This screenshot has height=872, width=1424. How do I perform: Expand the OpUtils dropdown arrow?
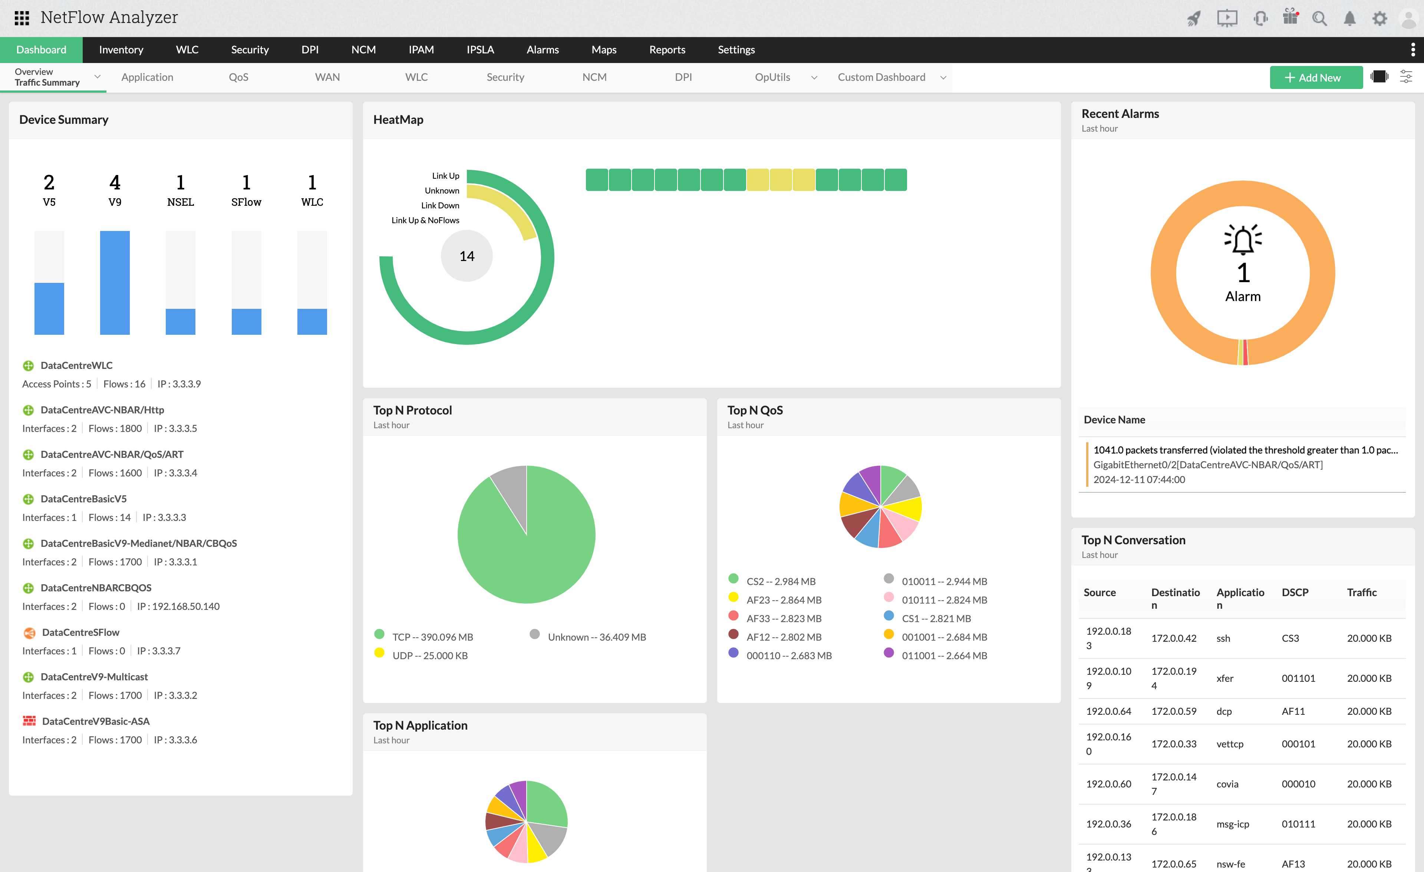814,77
